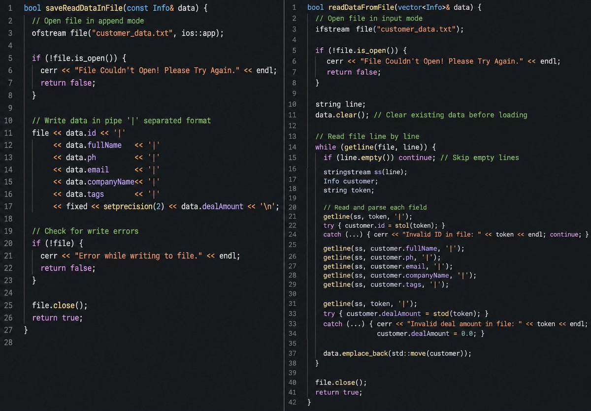Click customer.fullName in the getline call

click(404, 249)
